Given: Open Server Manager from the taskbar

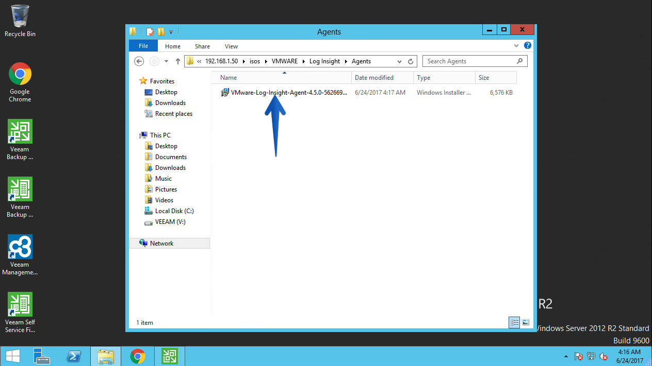Looking at the screenshot, I should (42, 356).
